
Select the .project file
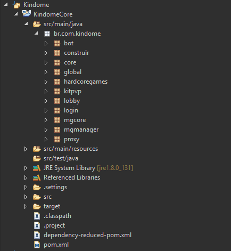pos(54,225)
